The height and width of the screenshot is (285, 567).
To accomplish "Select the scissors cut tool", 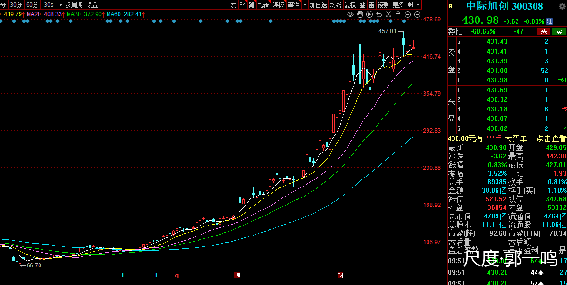I will [388, 14].
